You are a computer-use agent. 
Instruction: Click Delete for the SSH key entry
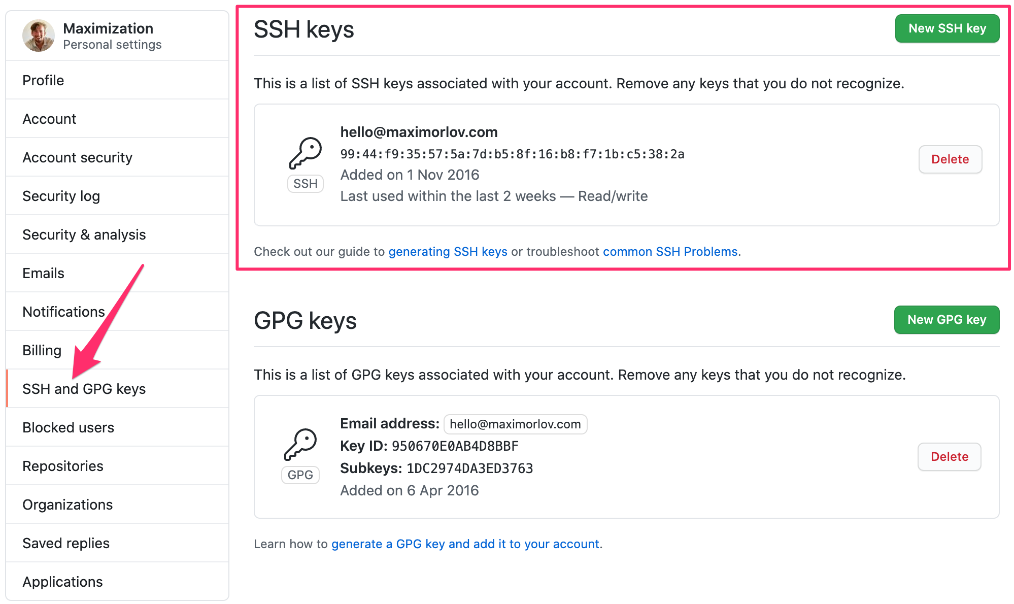pos(950,159)
